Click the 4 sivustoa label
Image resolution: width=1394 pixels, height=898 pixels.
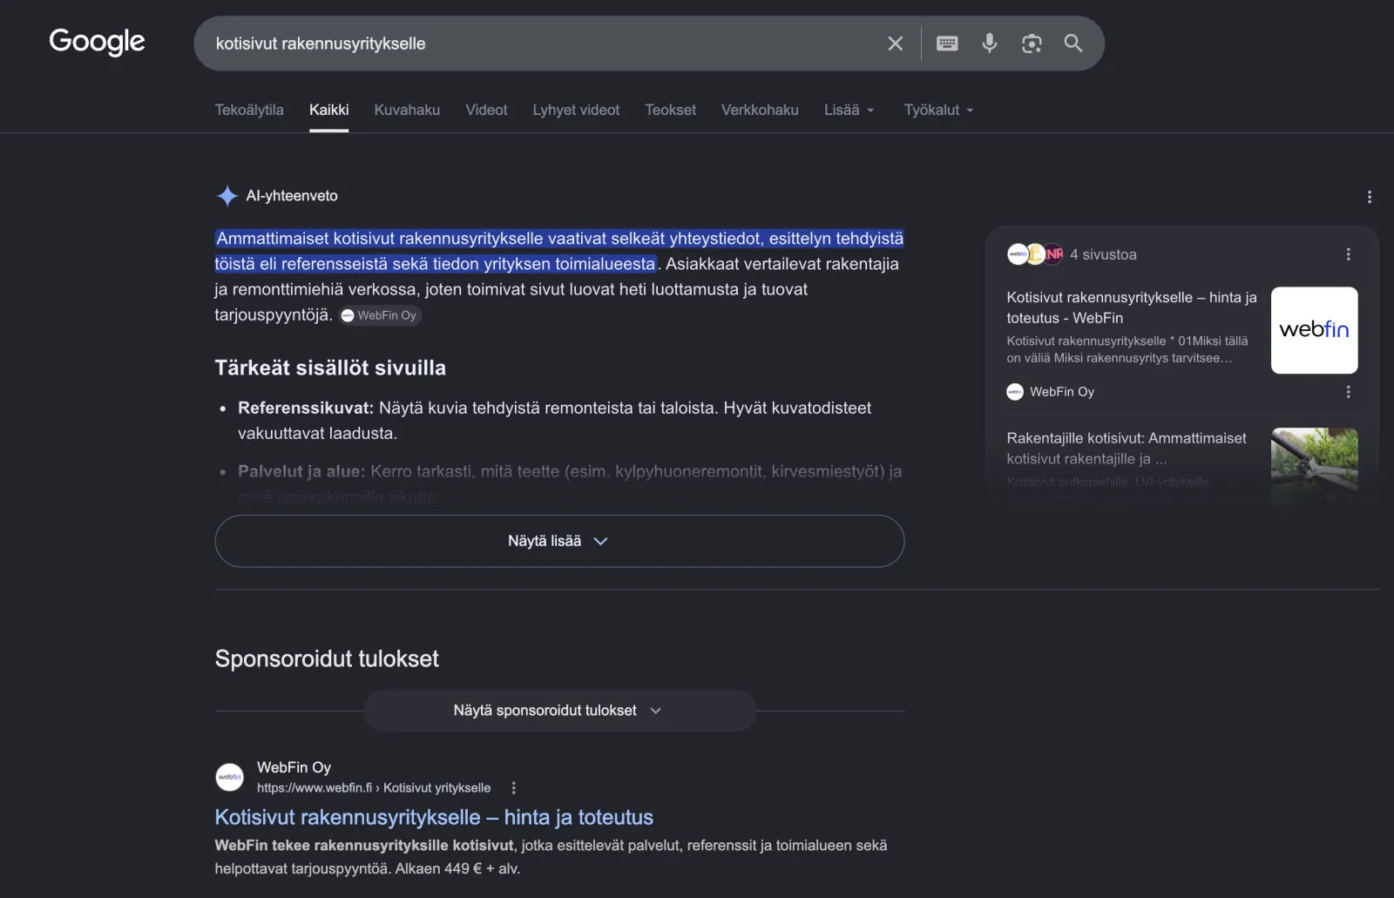1103,254
